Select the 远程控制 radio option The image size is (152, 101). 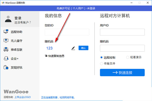coord(101,58)
